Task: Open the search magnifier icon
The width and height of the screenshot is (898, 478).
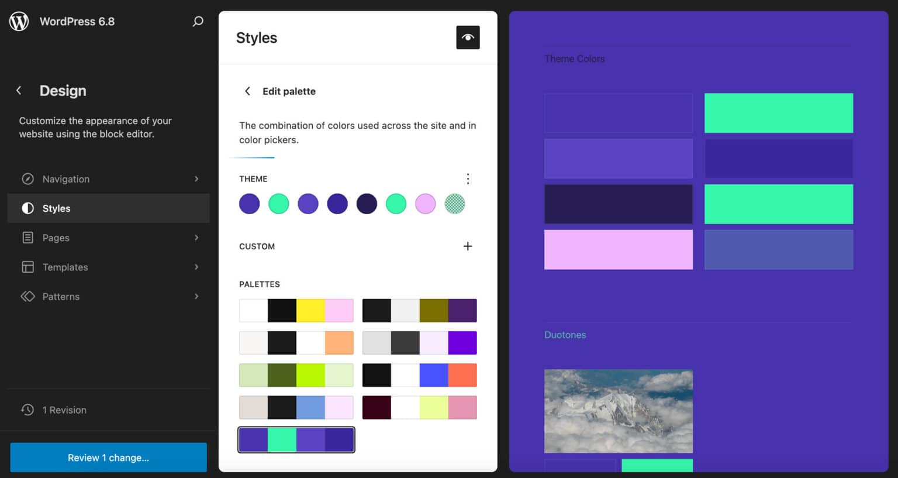Action: pyautogui.click(x=198, y=22)
